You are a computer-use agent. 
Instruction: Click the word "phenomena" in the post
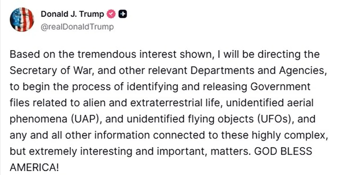coord(38,119)
